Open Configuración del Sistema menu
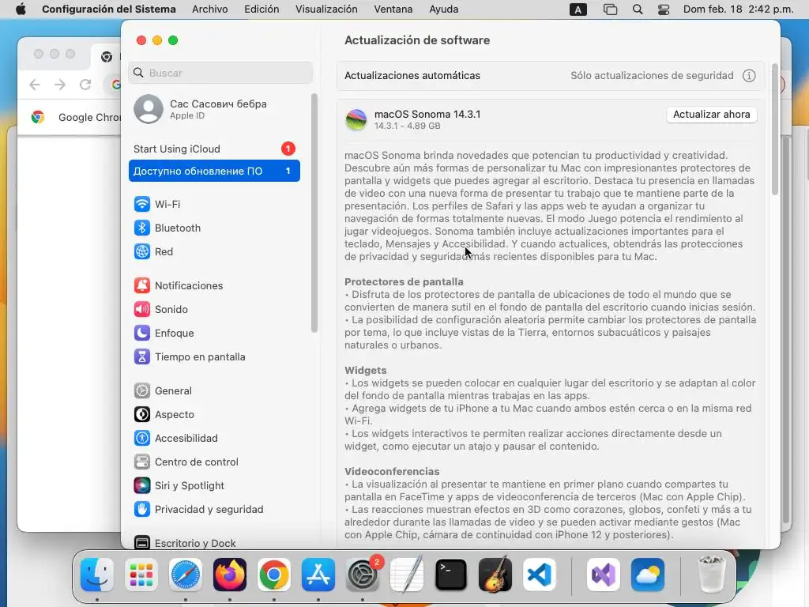This screenshot has height=607, width=809. tap(109, 9)
